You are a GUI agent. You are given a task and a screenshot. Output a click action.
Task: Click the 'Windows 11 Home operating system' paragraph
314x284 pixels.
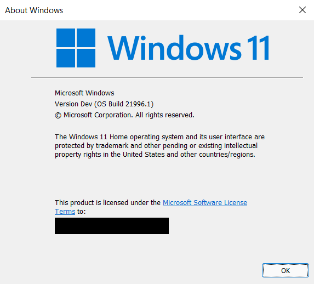pyautogui.click(x=159, y=146)
